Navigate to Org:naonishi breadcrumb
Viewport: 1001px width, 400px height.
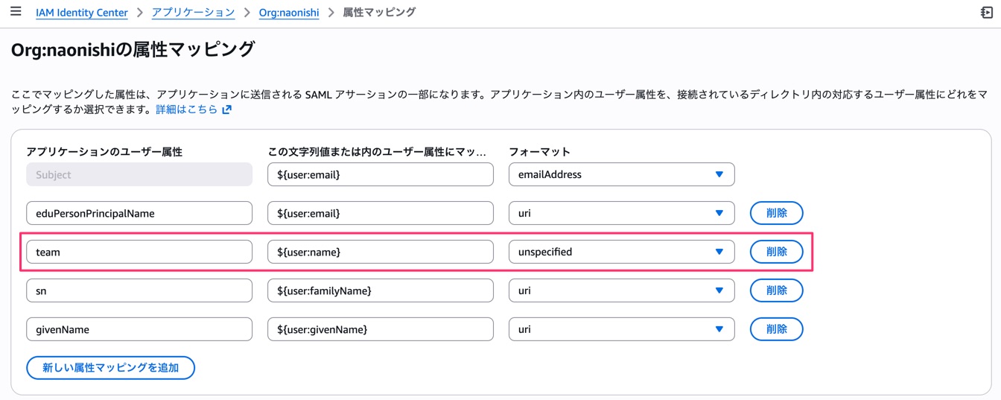click(x=289, y=13)
